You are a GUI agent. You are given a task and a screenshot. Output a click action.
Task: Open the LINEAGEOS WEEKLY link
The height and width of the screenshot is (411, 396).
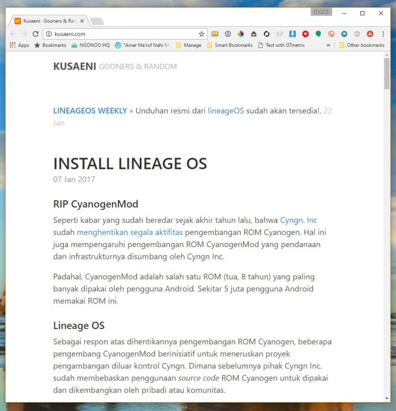(90, 111)
